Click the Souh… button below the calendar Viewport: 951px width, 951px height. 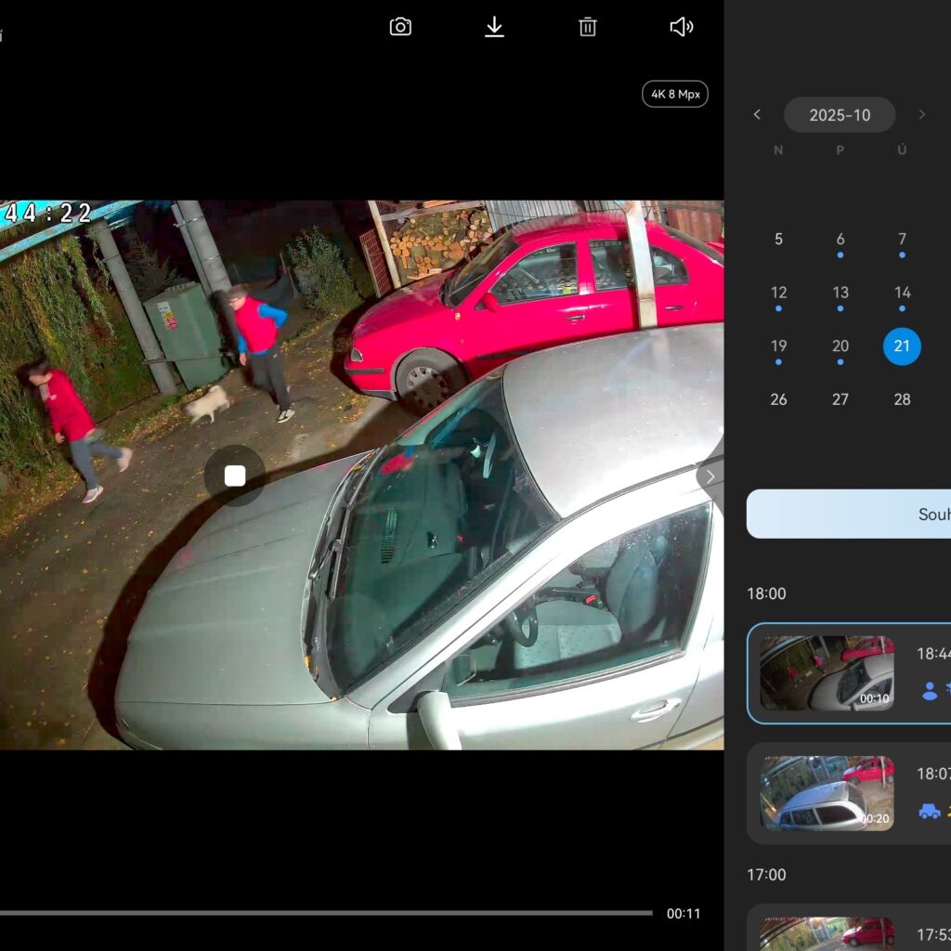point(849,514)
